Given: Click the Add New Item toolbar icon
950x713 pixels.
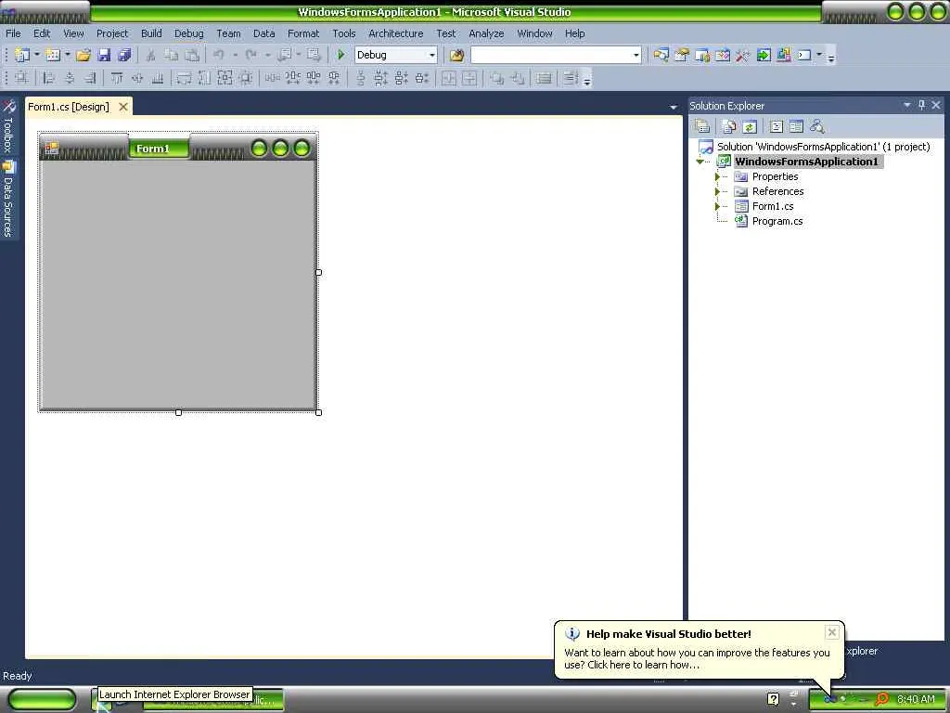Looking at the screenshot, I should point(53,55).
